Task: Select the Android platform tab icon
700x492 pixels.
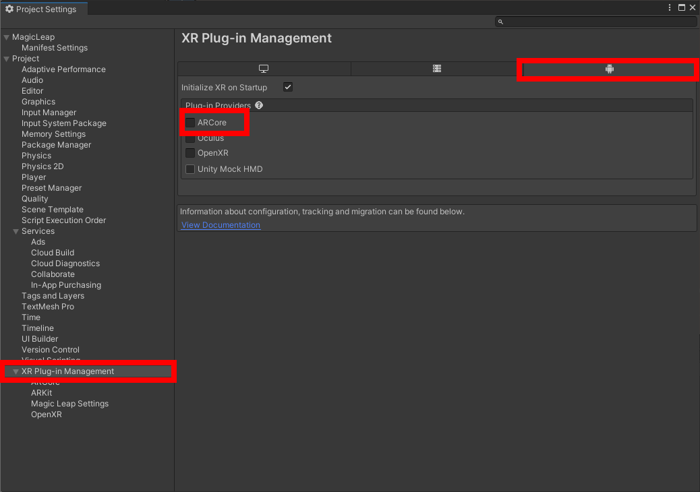Action: tap(610, 69)
